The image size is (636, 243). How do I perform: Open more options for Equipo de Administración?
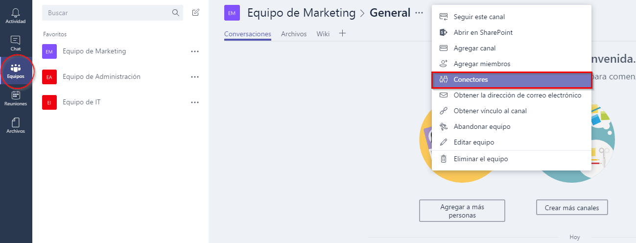pos(195,77)
